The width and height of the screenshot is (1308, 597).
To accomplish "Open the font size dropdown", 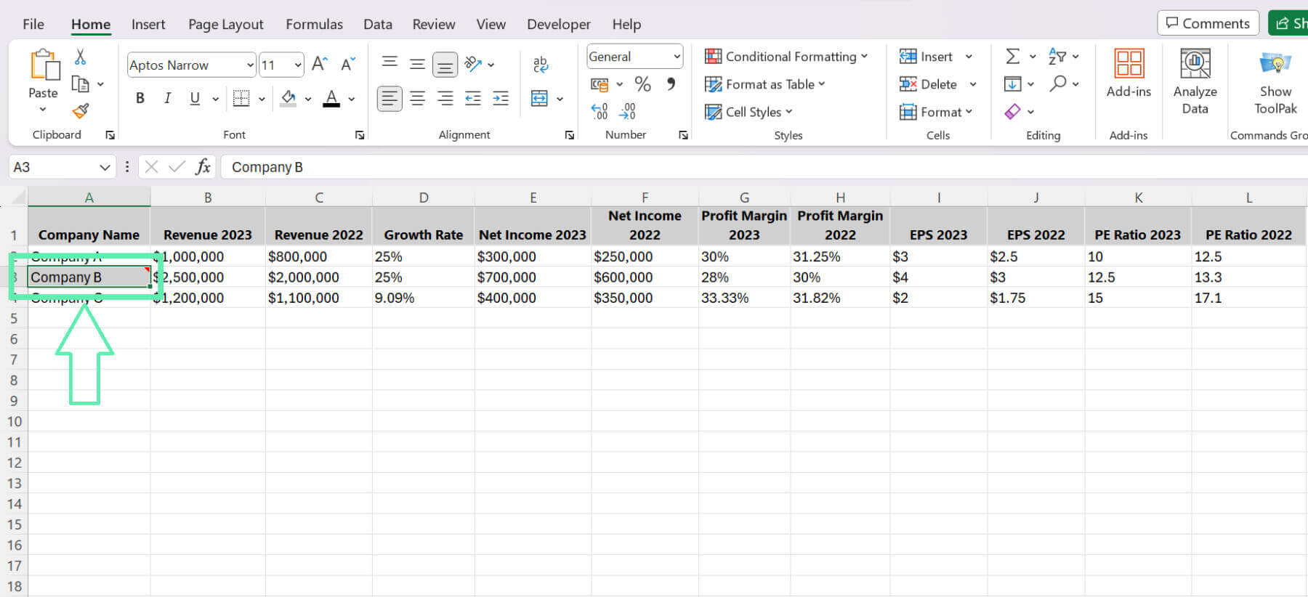I will (x=298, y=65).
